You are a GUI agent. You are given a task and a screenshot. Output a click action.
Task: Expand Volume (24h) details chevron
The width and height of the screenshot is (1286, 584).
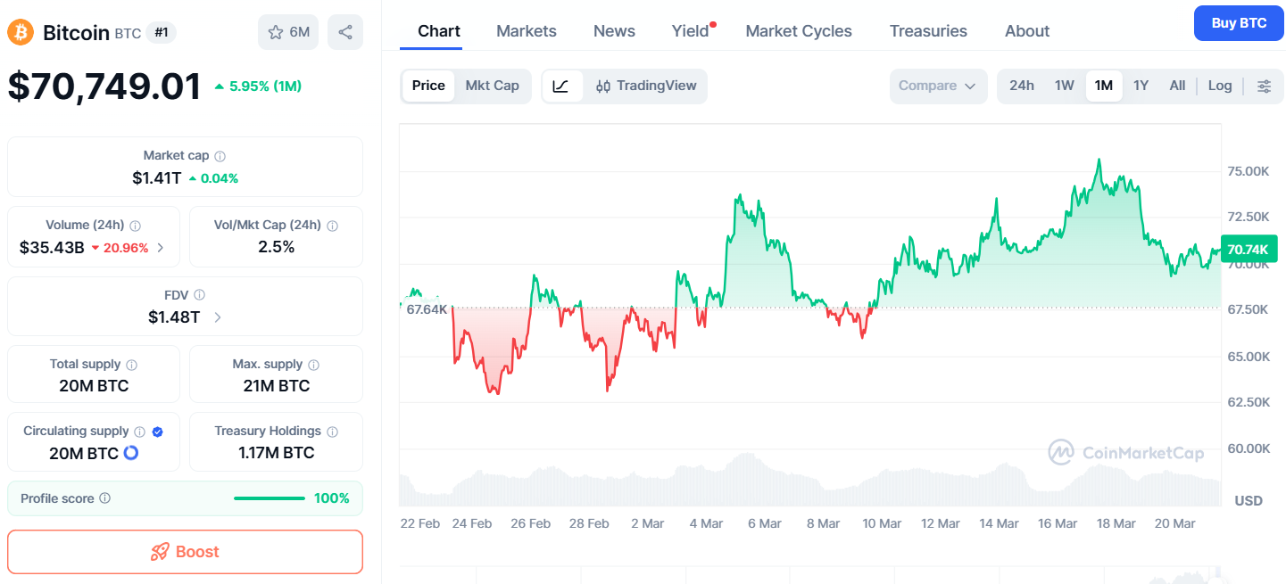tap(161, 248)
